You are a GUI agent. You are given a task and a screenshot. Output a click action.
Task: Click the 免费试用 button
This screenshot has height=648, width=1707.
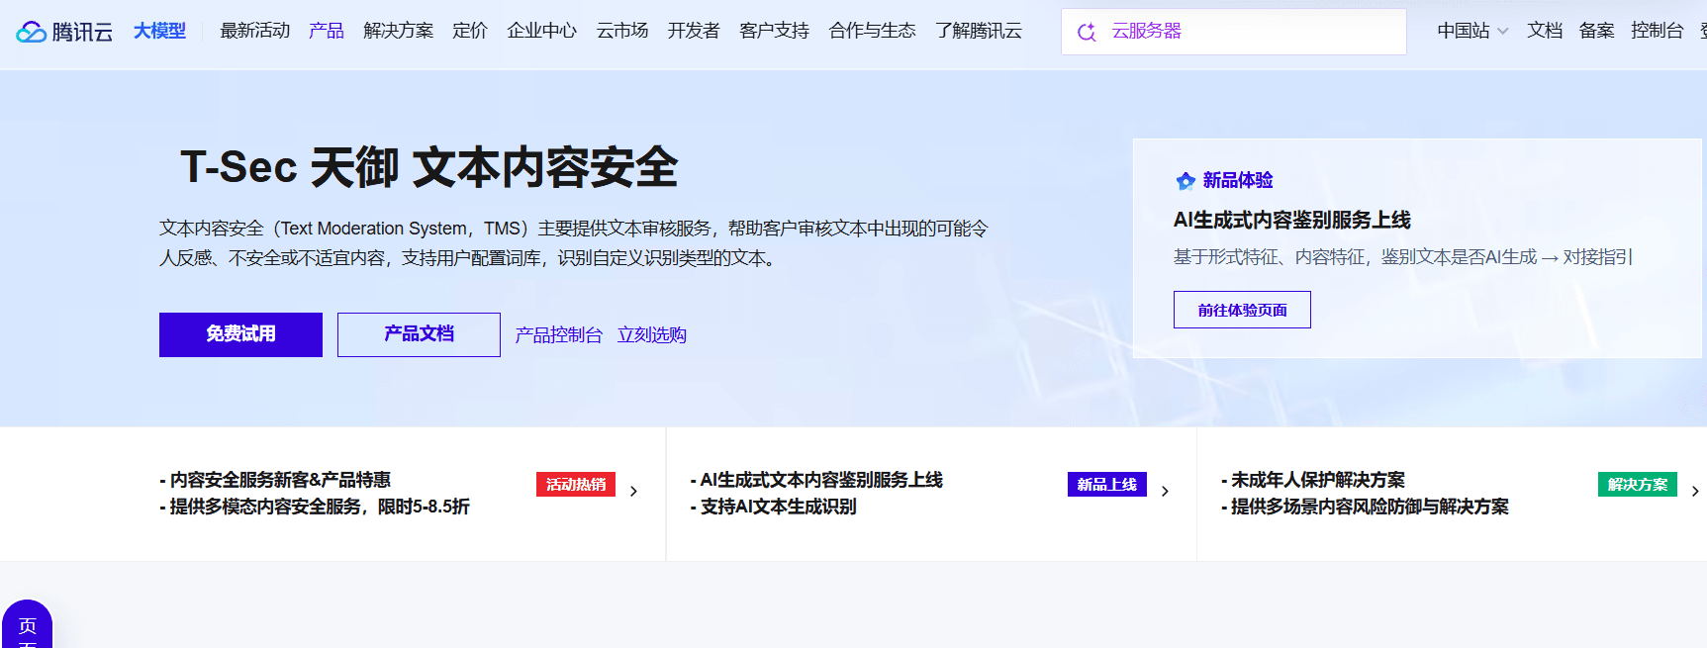240,334
